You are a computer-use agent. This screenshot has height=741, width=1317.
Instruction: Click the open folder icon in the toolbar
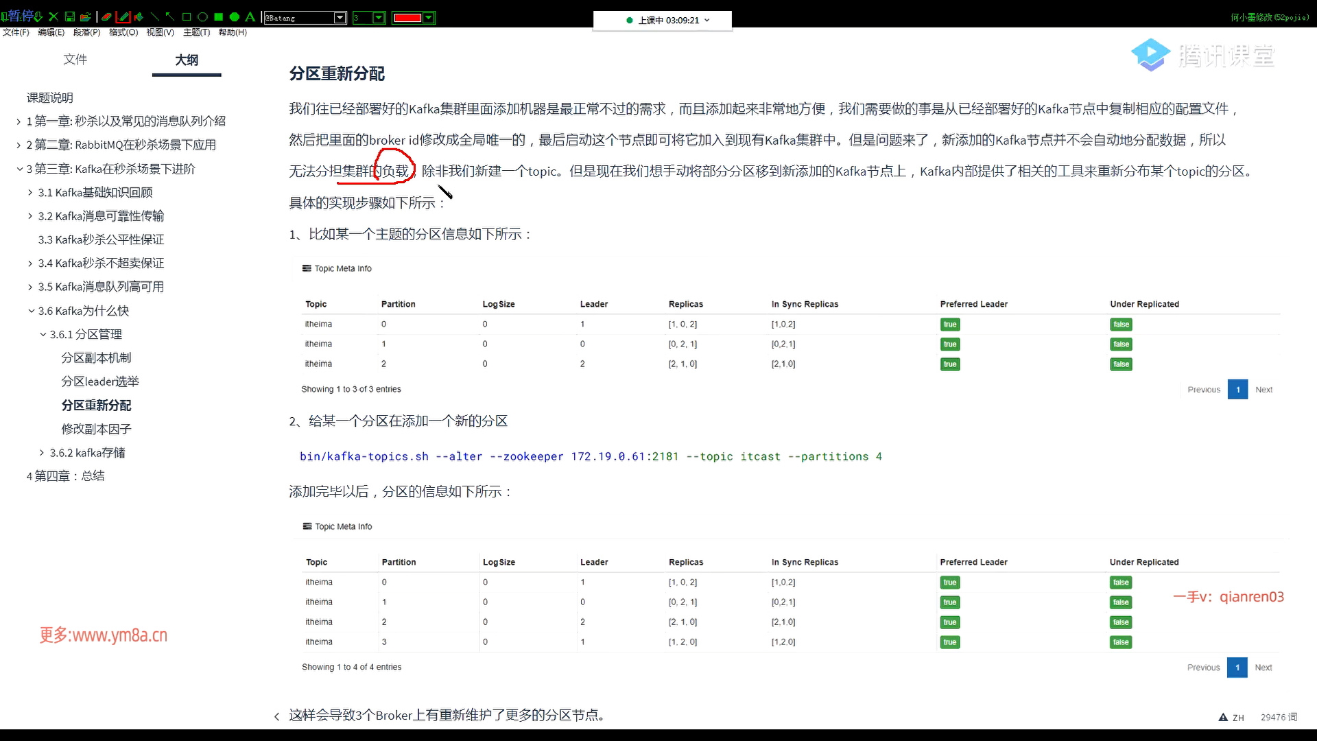coord(85,17)
